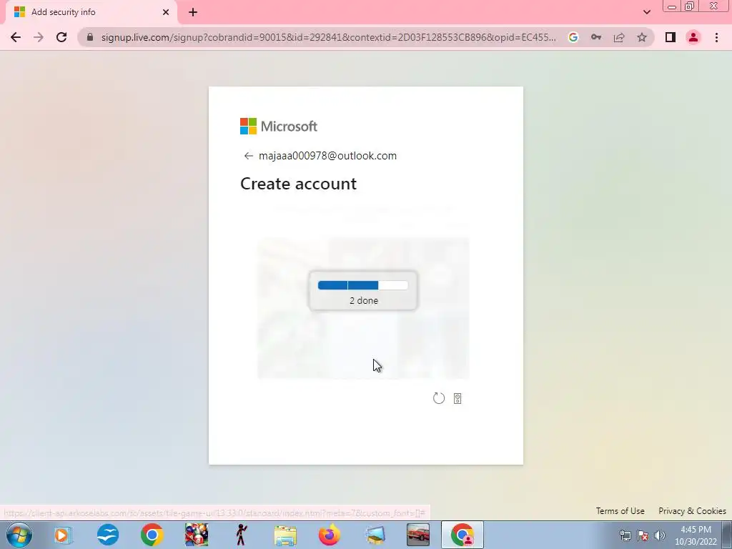Open the volume speaker tray icon
Screen dimensions: 732x549
pyautogui.click(x=660, y=535)
